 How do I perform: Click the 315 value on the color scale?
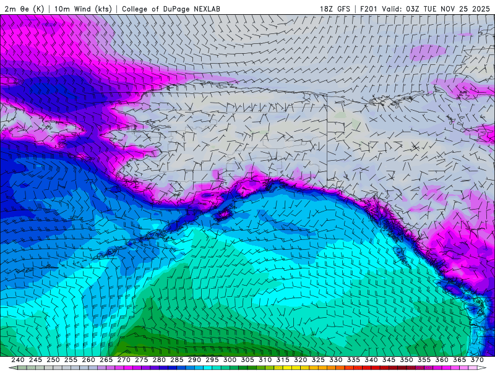point(283,360)
